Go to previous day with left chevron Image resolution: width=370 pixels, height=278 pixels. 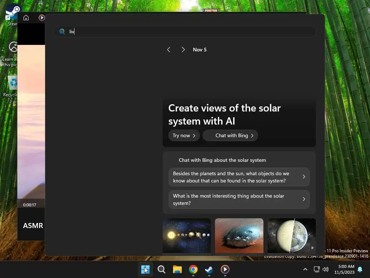[169, 50]
